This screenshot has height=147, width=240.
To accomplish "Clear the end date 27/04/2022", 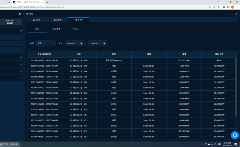I will pos(104,43).
